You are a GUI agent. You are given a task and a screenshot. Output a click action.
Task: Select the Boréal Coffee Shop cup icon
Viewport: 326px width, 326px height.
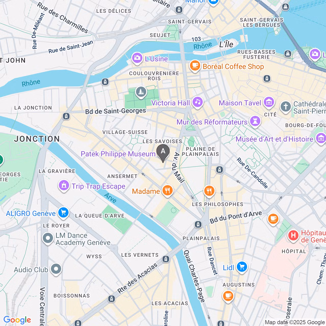(x=195, y=66)
